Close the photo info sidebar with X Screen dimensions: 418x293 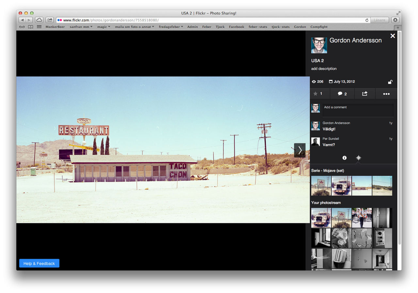pos(393,36)
